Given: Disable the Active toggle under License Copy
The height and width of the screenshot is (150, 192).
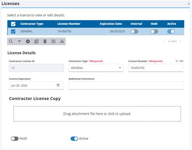Looking at the screenshot, I should tap(74, 139).
